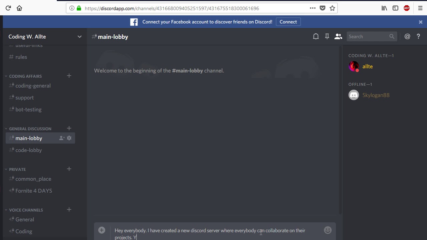Click the Connect Facebook button

click(288, 22)
